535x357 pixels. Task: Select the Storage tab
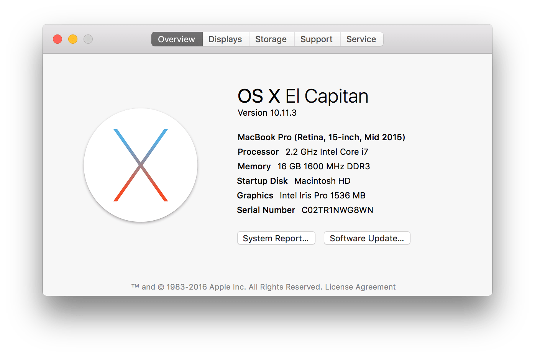(x=271, y=39)
